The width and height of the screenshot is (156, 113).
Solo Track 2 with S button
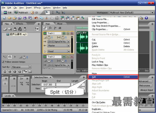pos(68,57)
